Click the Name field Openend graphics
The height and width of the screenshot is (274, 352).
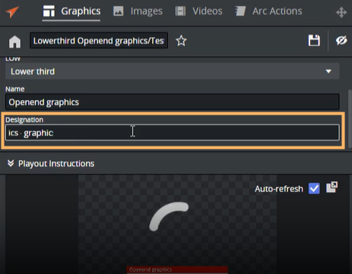click(x=172, y=102)
